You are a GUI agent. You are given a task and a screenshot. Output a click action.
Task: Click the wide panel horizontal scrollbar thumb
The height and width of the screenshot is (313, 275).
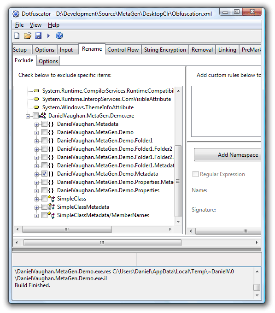[102, 243]
